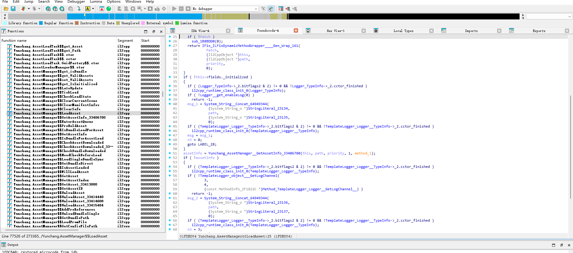
Task: Click the Imports tab icon
Action: (444, 30)
